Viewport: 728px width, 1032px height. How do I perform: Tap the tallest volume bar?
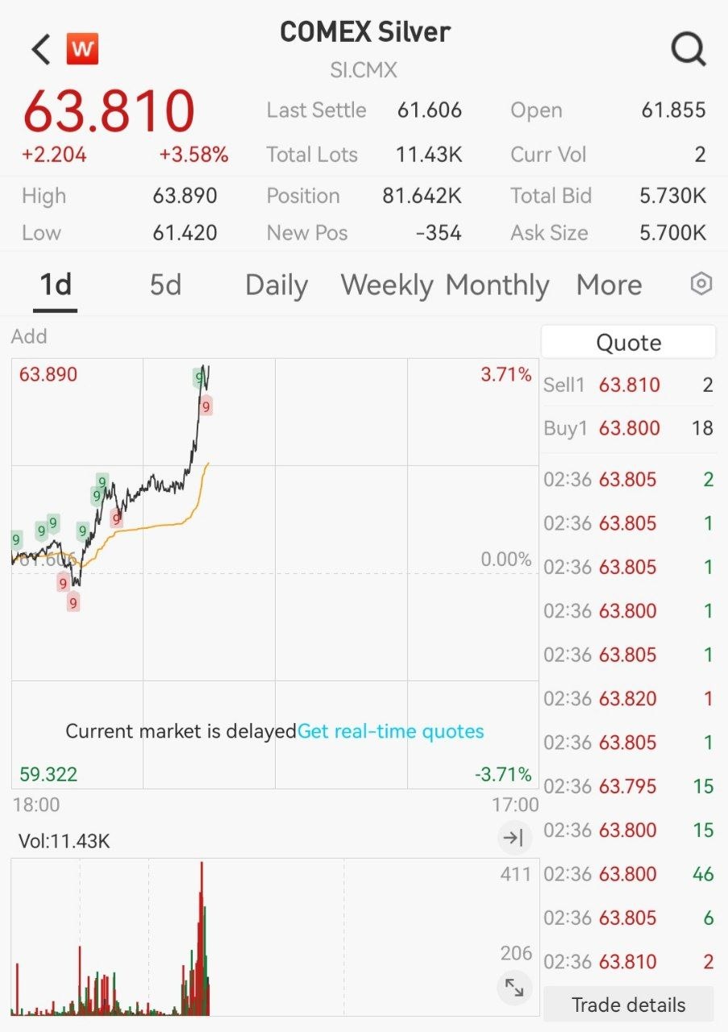[202, 938]
